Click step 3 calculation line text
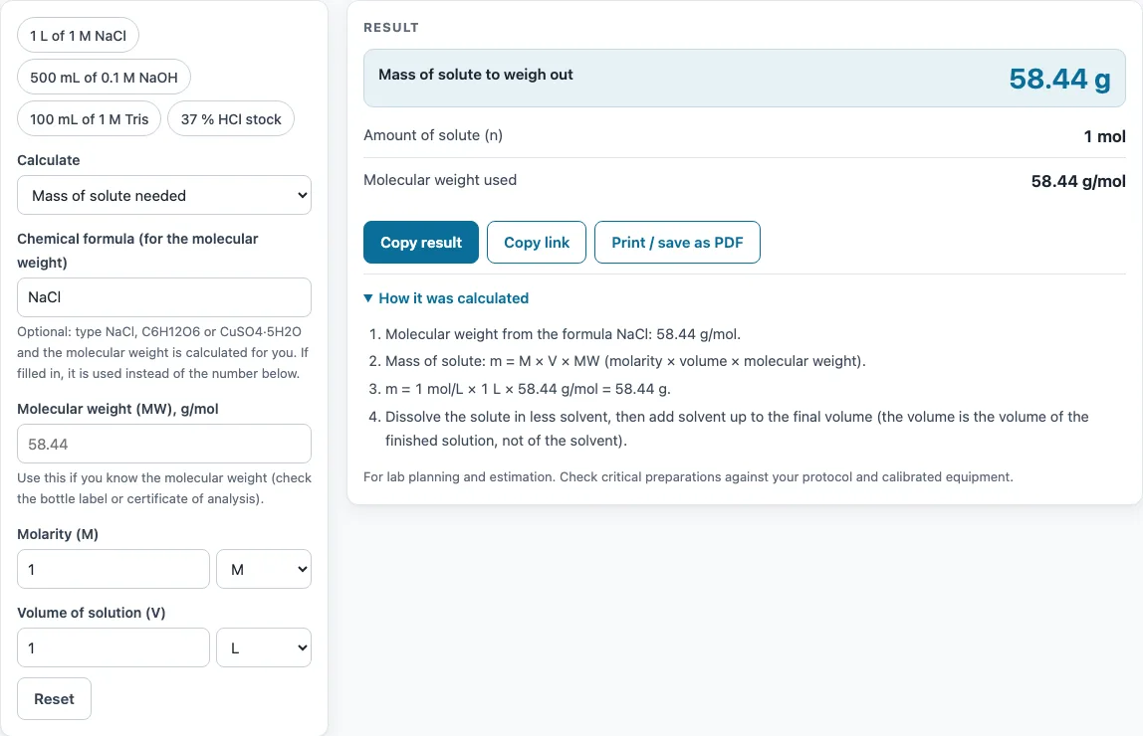1143x736 pixels. (x=528, y=389)
